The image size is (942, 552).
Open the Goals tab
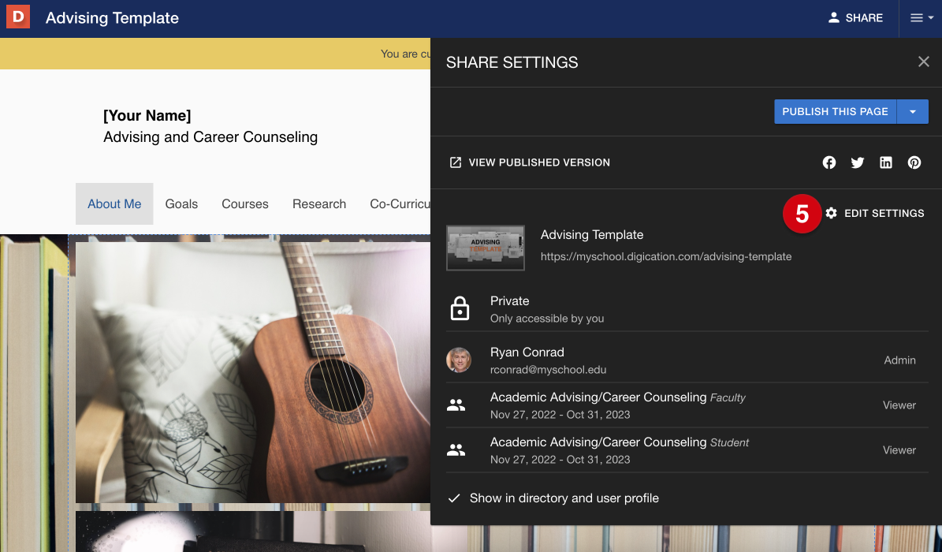pos(181,203)
